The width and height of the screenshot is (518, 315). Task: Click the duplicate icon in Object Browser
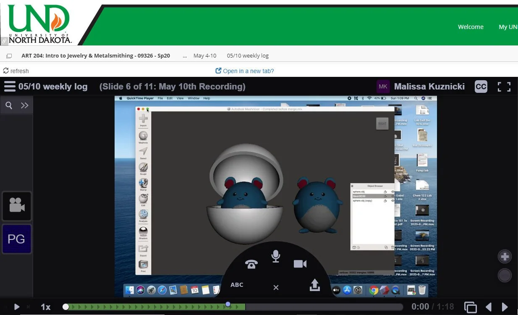(386, 247)
